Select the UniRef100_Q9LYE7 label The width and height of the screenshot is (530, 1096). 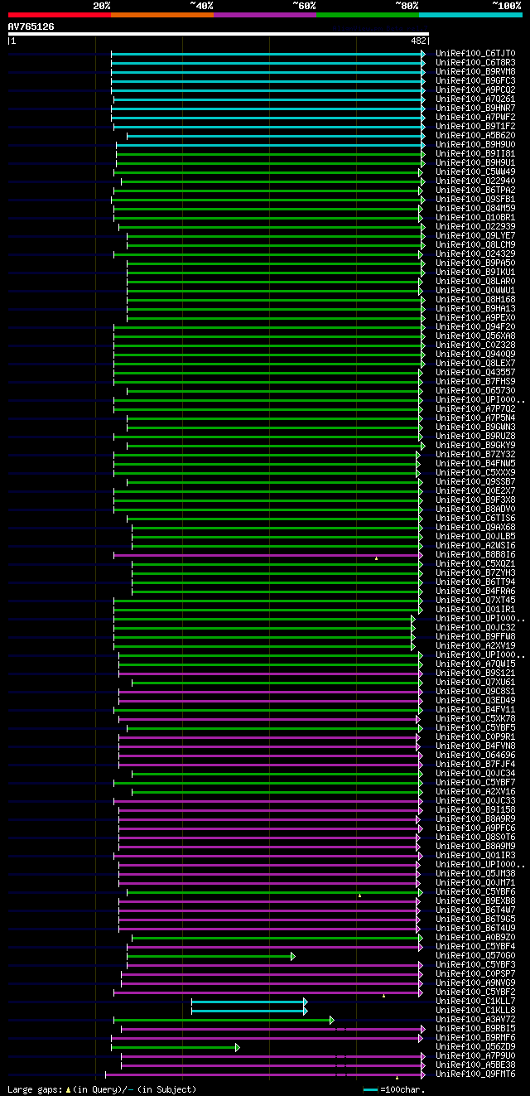tap(476, 236)
